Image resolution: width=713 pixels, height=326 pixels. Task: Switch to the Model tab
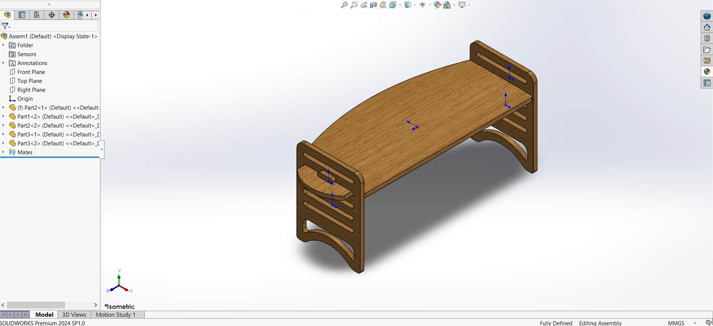(44, 314)
